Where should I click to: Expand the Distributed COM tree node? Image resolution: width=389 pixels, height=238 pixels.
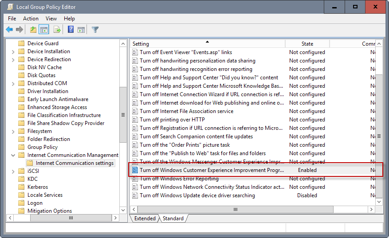pos(13,84)
